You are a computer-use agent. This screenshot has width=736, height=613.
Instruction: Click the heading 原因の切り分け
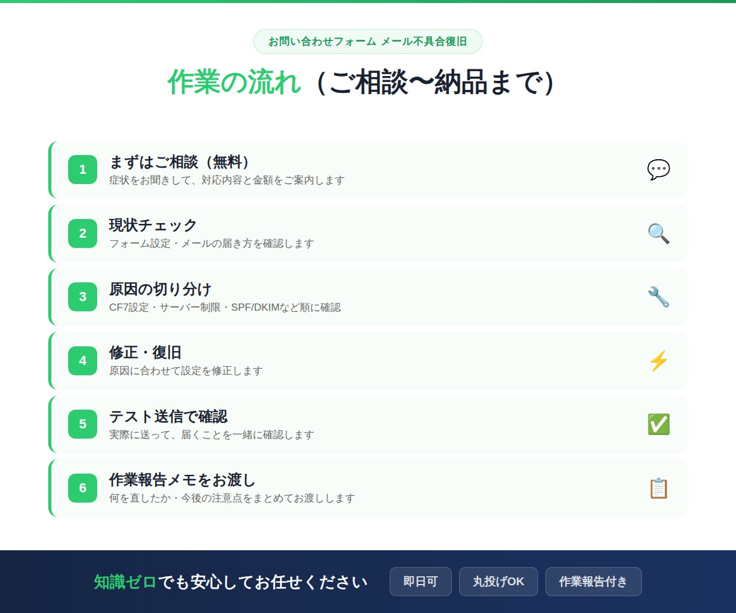[x=160, y=289]
